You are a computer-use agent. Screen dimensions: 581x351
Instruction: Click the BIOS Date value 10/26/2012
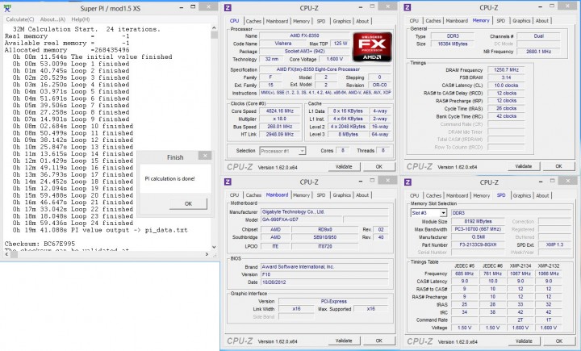[324, 282]
